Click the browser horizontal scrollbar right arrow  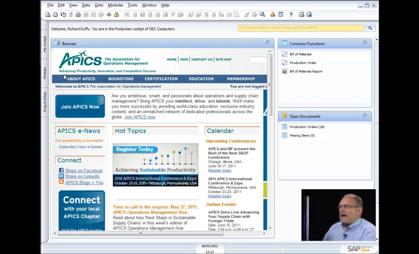pos(264,233)
